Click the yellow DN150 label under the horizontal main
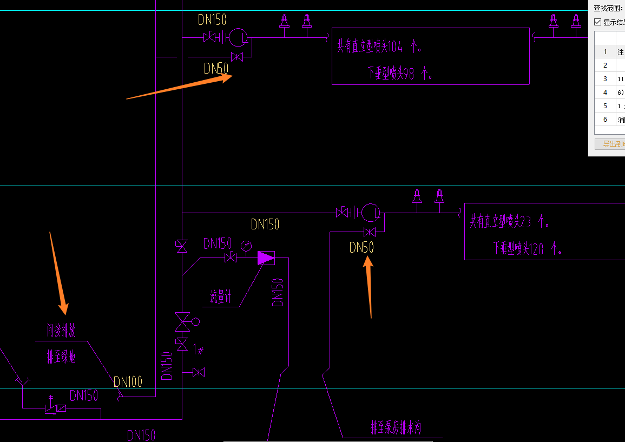This screenshot has width=625, height=442. (265, 225)
